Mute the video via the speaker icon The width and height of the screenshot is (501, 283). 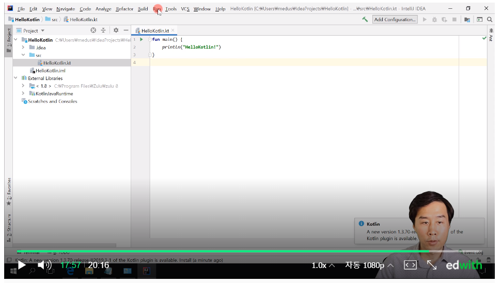[x=45, y=265]
